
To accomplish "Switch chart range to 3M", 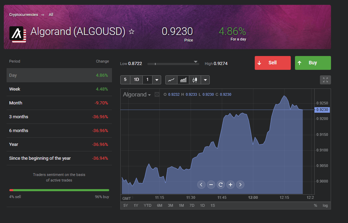I will [x=171, y=205].
